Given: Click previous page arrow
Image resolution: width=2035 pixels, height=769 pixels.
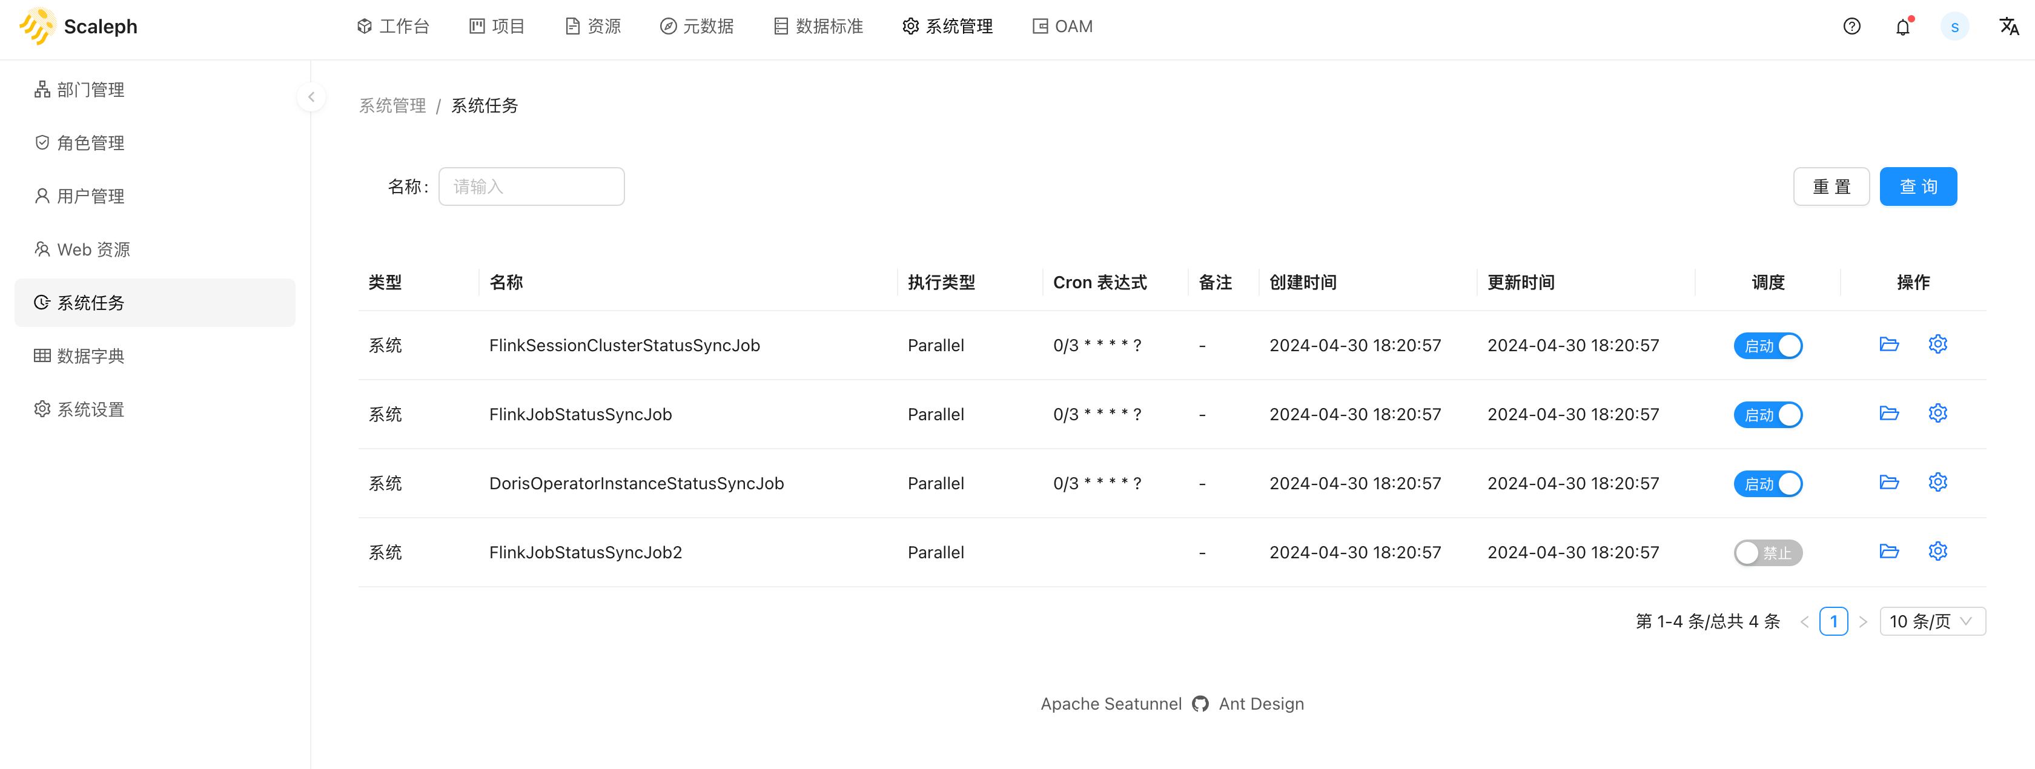Looking at the screenshot, I should point(1804,622).
